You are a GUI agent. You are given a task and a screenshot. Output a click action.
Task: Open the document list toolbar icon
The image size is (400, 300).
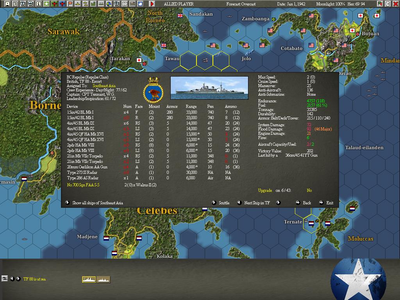tap(15, 4)
